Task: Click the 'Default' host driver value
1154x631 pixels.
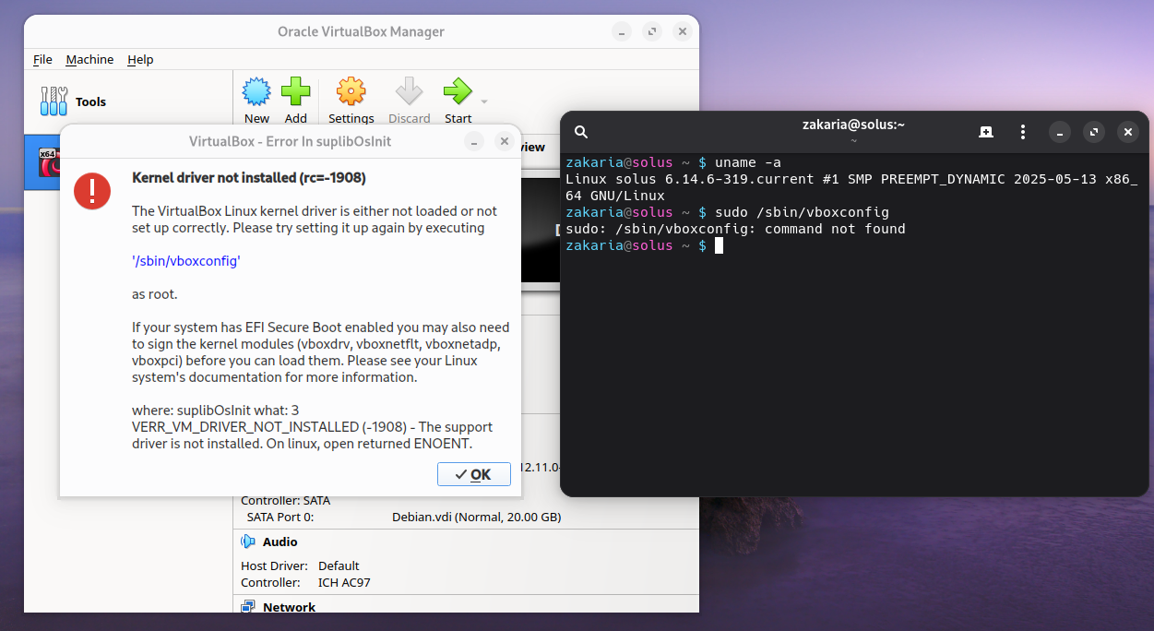Action: tap(339, 566)
